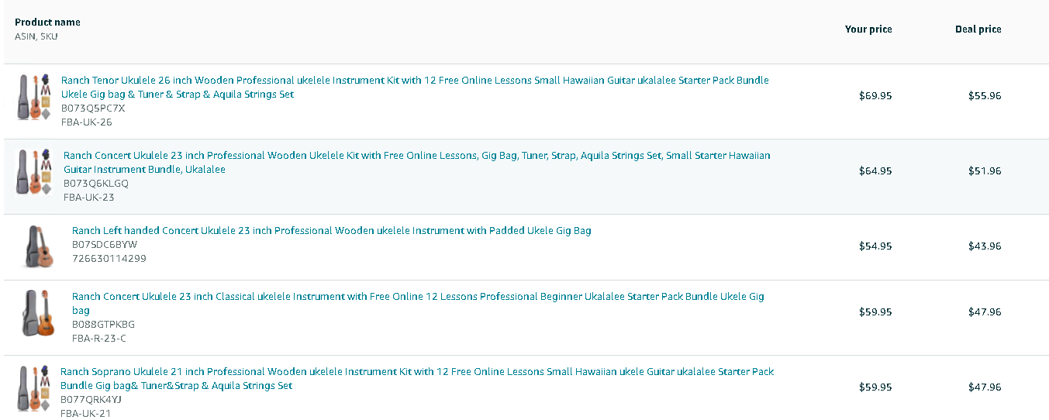
Task: Open the Ranch Concert Ukulele 23 inch Kit link
Action: pyautogui.click(x=417, y=162)
